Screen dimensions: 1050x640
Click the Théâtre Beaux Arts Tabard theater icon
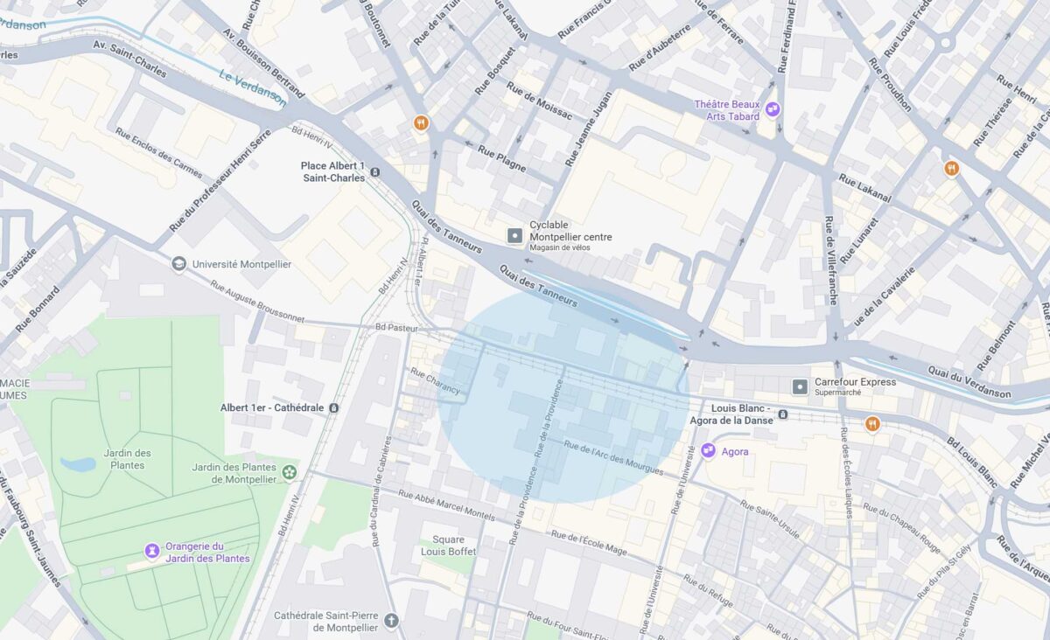(x=773, y=109)
